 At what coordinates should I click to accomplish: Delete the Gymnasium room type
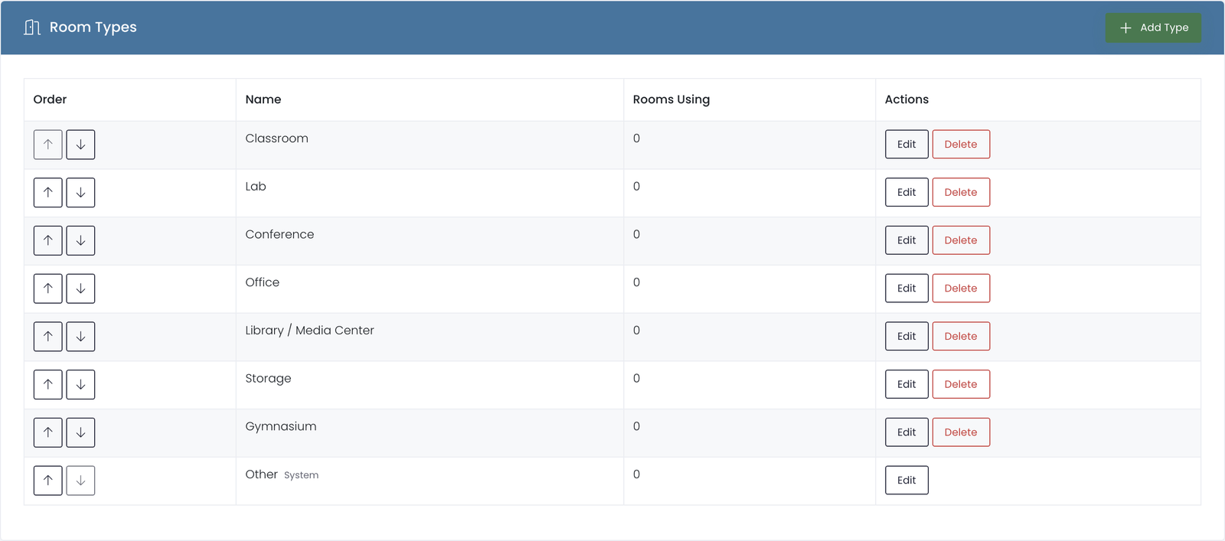(x=961, y=432)
